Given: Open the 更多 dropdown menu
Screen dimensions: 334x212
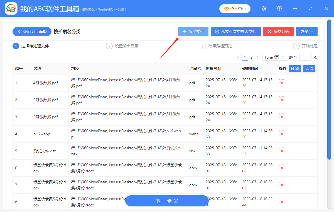Looking at the screenshot, I should point(306,32).
